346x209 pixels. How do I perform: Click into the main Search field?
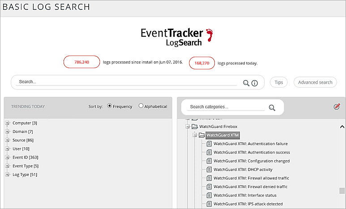tap(127, 82)
